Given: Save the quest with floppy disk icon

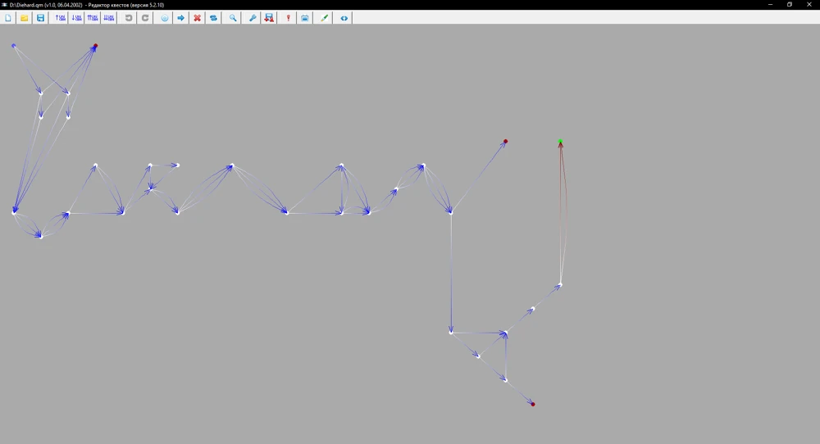Looking at the screenshot, I should [40, 18].
